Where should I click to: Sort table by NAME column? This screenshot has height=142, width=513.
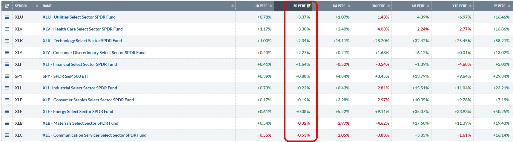point(138,6)
